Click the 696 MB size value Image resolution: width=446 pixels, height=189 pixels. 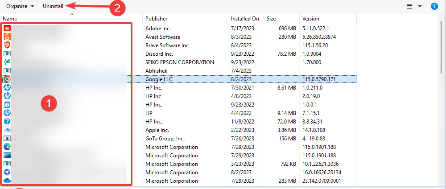pos(287,29)
